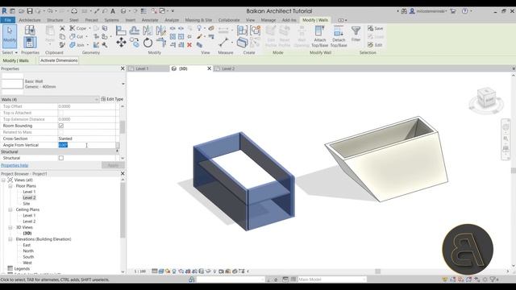Select Level 2 under Floor Plans
Screen dimensions: 516x290
[29, 197]
